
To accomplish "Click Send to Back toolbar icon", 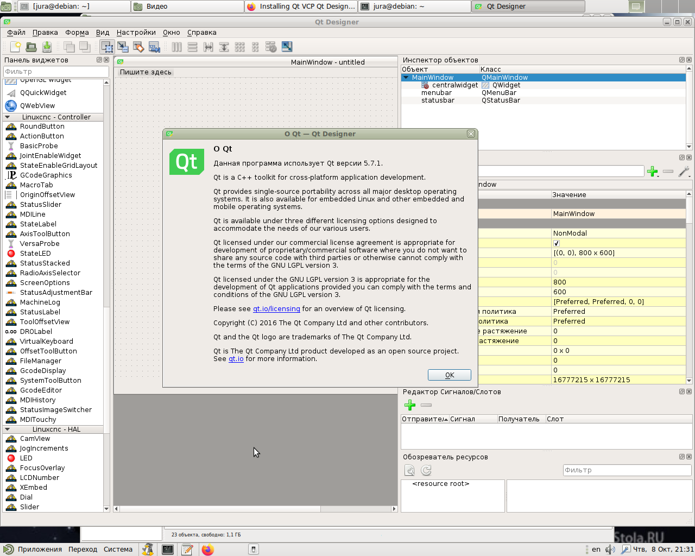I will pyautogui.click(x=69, y=47).
